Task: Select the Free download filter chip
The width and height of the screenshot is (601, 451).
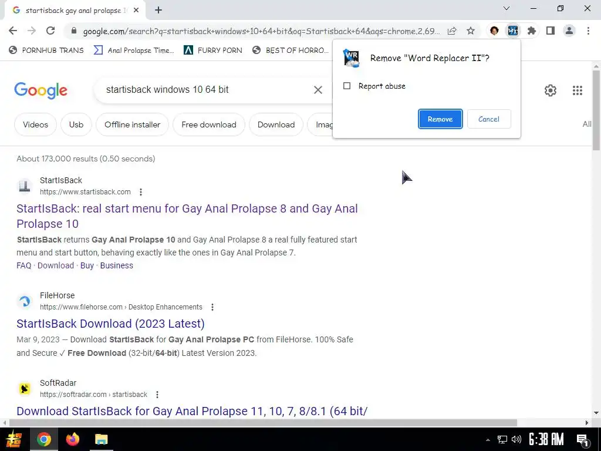Action: [x=209, y=124]
